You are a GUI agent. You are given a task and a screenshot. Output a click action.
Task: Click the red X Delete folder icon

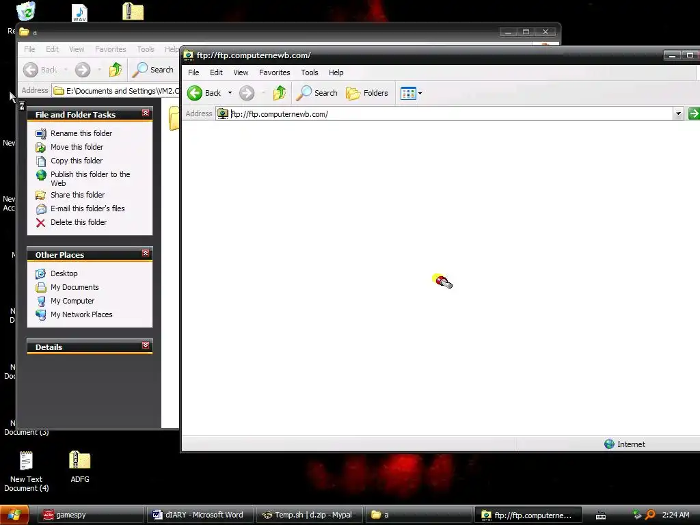(x=40, y=223)
